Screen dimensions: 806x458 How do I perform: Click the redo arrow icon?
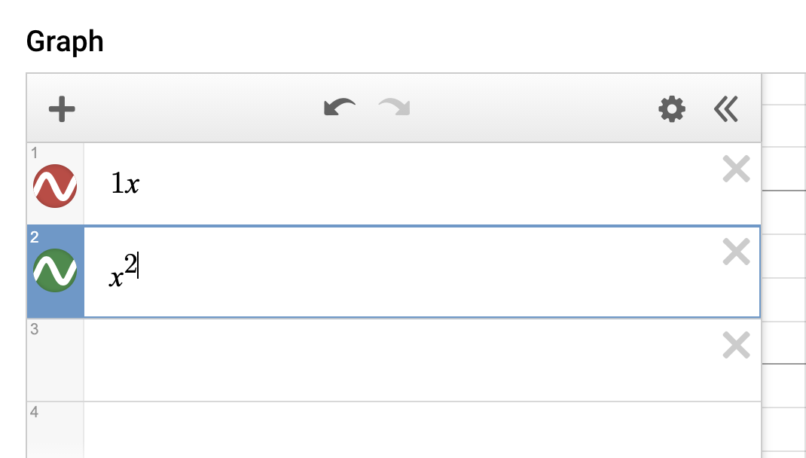tap(394, 108)
